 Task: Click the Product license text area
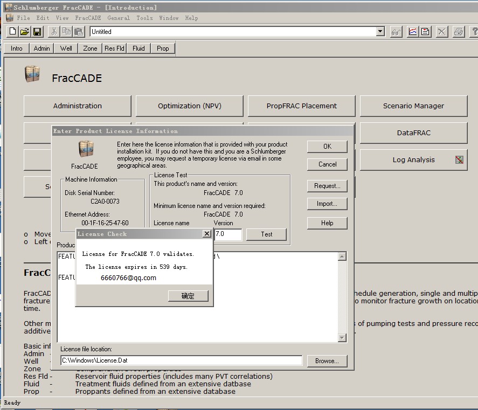click(x=198, y=297)
